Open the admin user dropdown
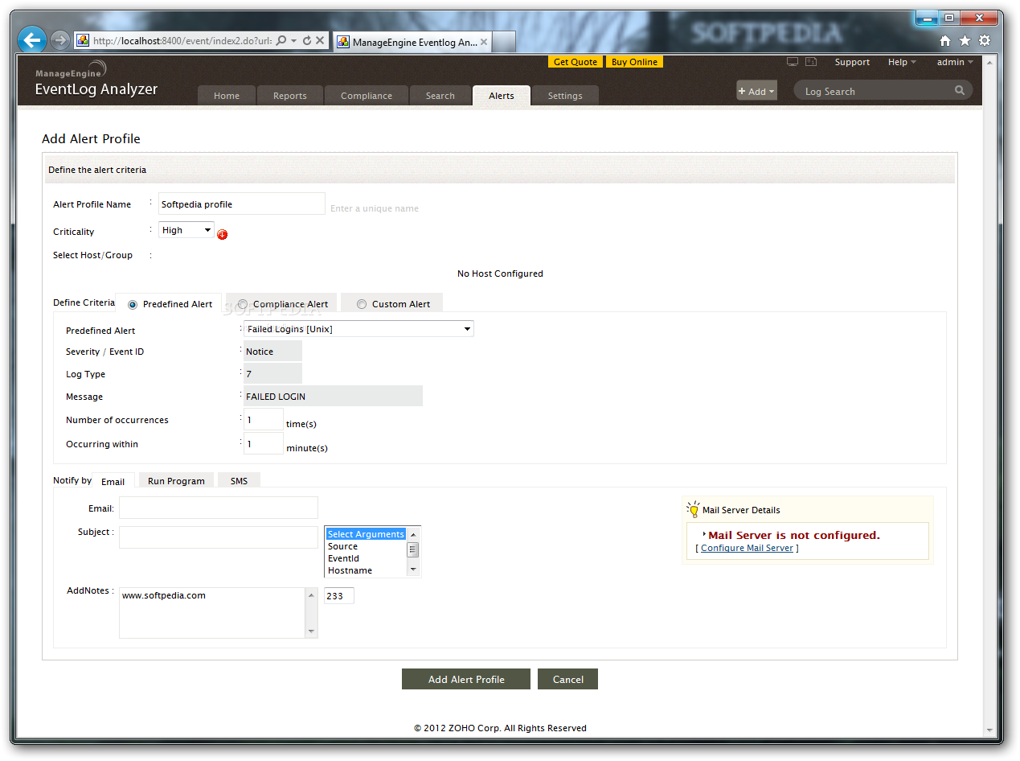 coord(955,62)
